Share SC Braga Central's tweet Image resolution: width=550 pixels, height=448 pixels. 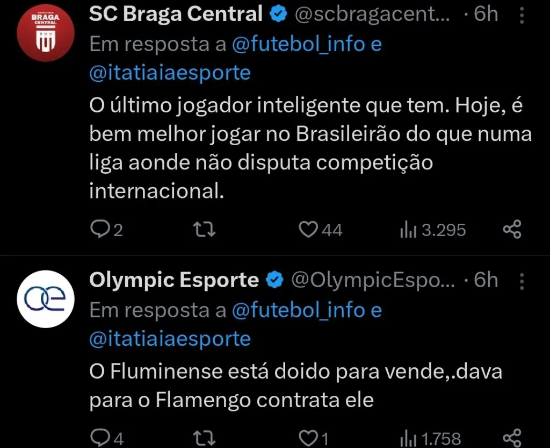tap(512, 229)
